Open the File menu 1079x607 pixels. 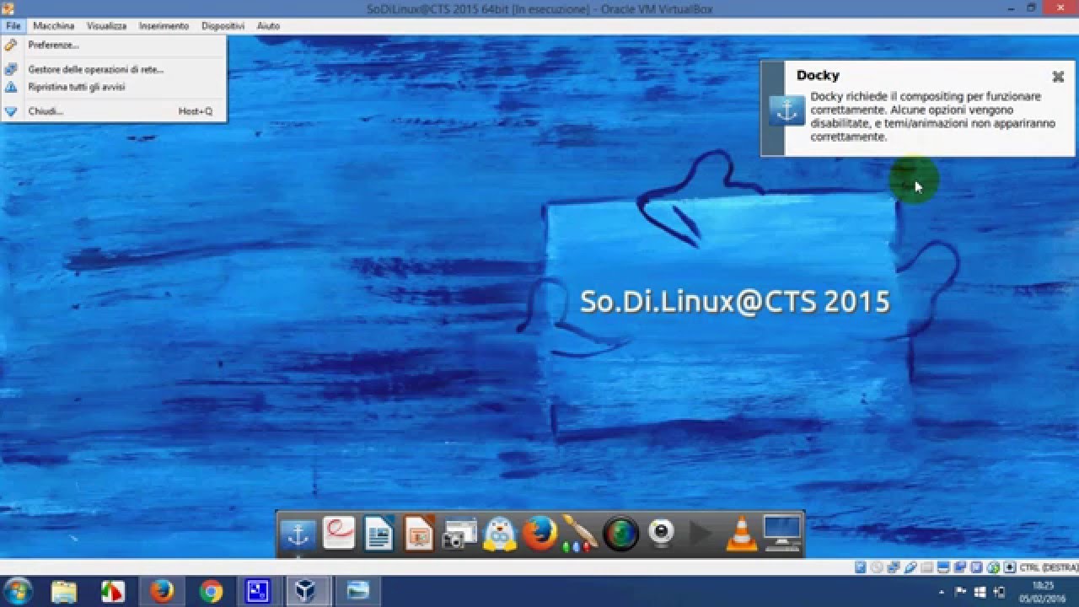pos(13,26)
